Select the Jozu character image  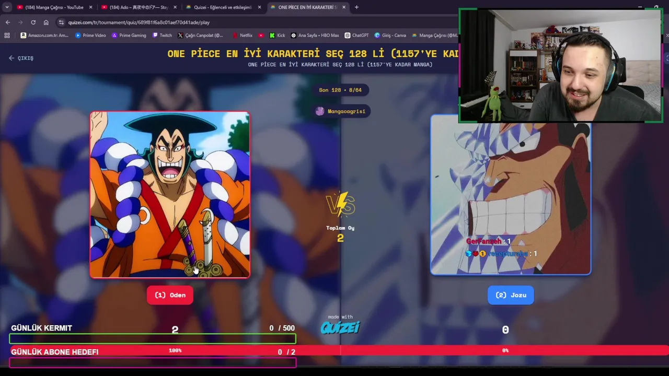[x=511, y=194]
